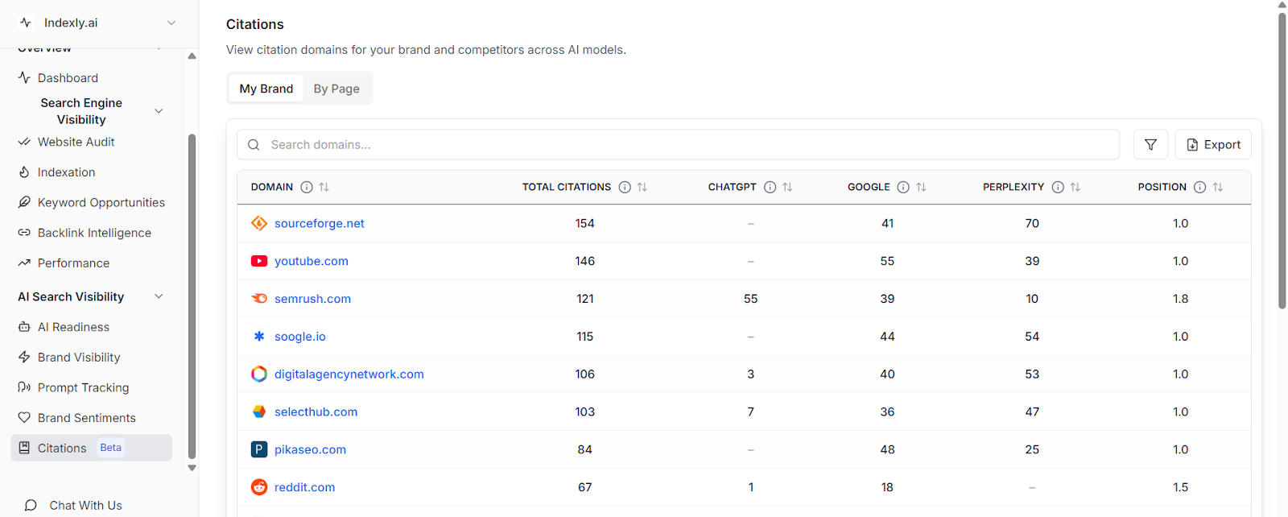Export the citations table
1288x517 pixels.
tap(1213, 145)
